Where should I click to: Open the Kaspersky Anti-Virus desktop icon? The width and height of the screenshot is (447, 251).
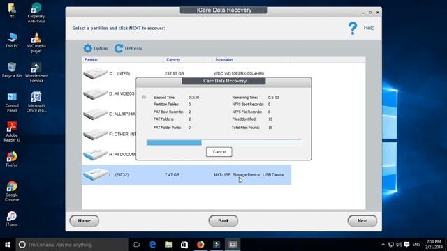pyautogui.click(x=36, y=13)
